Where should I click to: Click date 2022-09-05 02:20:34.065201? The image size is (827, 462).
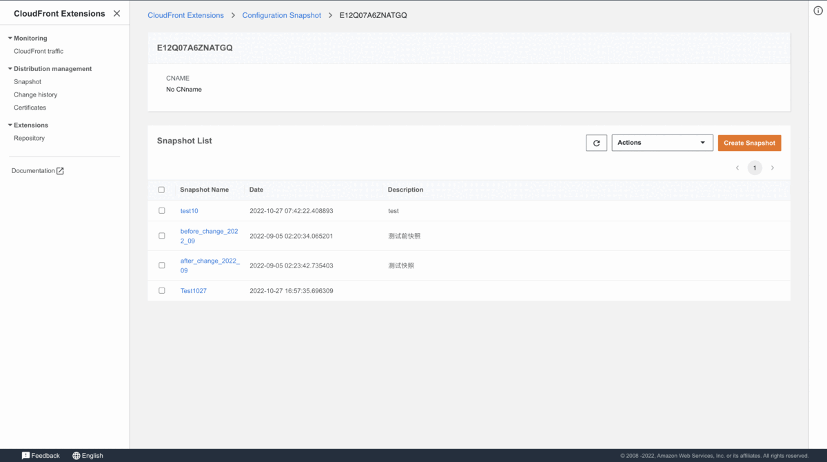pyautogui.click(x=292, y=236)
